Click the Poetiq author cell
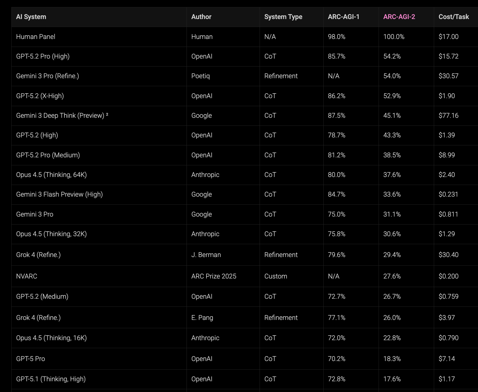 click(x=200, y=76)
